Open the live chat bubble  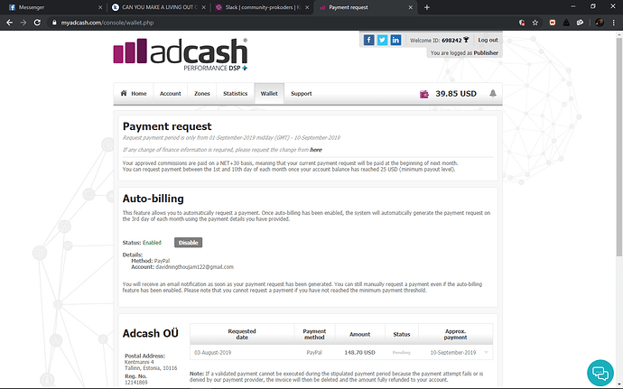tap(600, 373)
